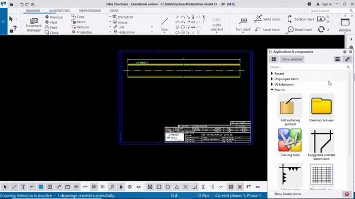The width and height of the screenshot is (355, 199).
Task: Switch to the DRAWING ribbon tab
Action: pos(33,11)
